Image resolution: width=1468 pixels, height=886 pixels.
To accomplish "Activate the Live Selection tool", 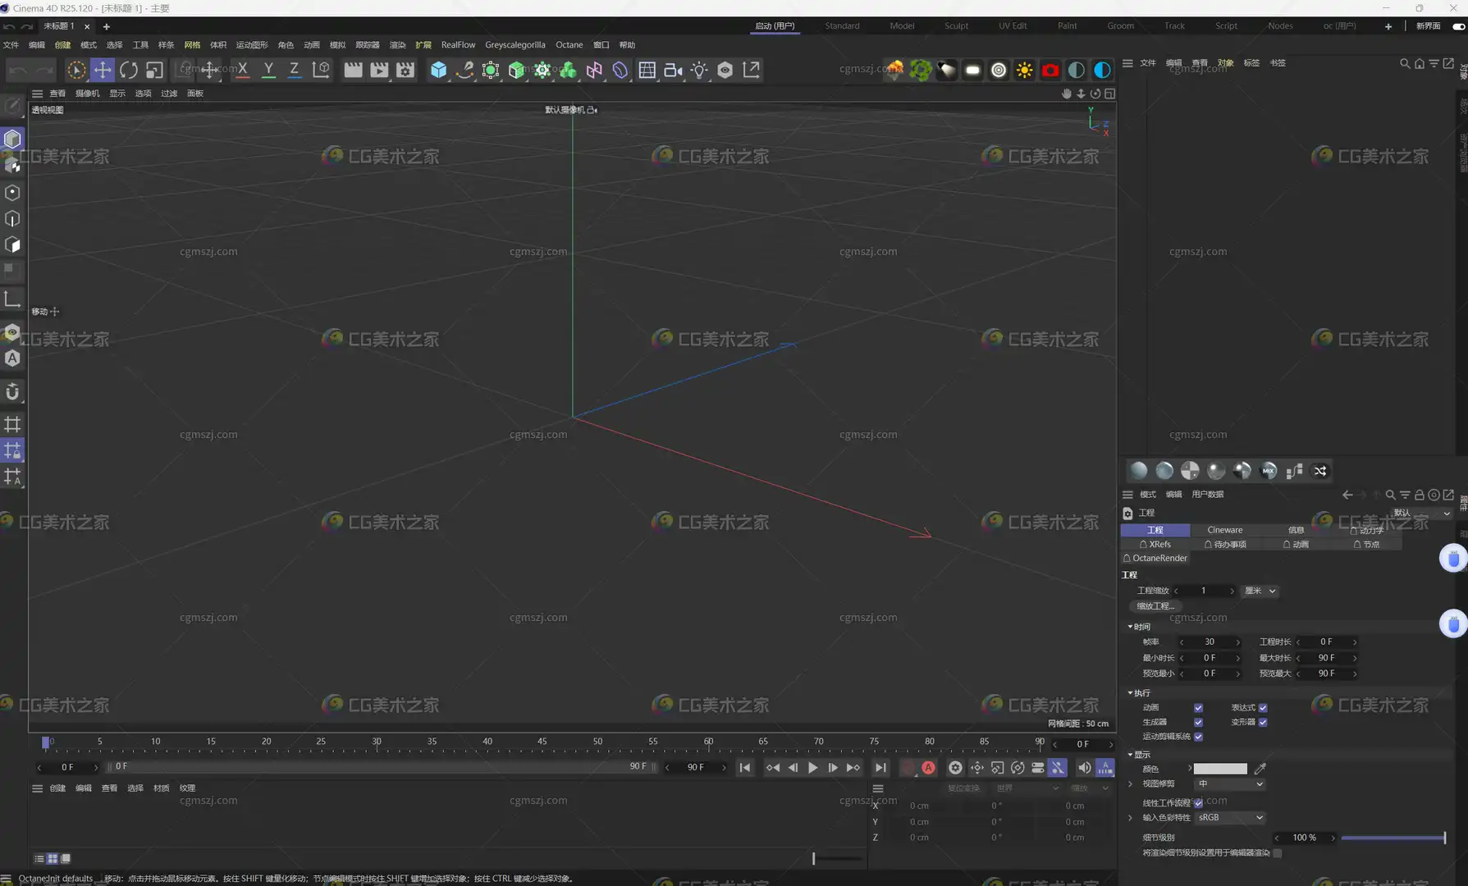I will pos(76,70).
